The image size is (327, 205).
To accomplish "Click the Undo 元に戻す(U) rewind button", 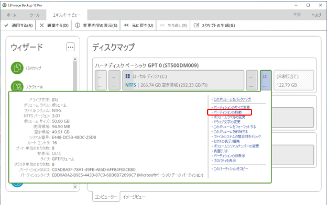I will [138, 26].
